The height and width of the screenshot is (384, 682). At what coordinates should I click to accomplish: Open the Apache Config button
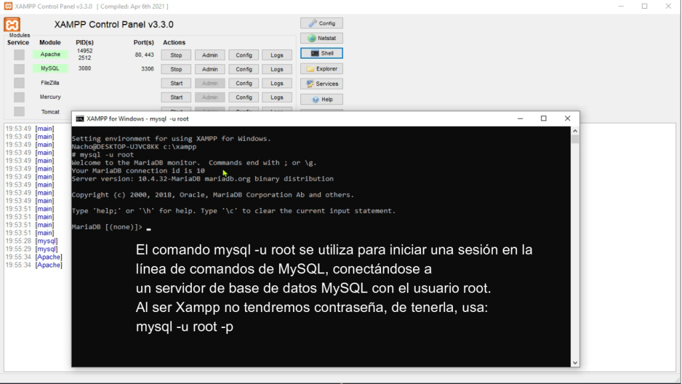(243, 54)
